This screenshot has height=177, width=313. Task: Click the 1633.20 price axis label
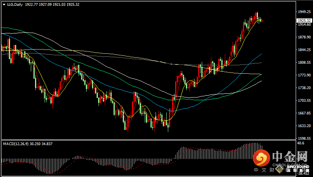tap(304, 126)
